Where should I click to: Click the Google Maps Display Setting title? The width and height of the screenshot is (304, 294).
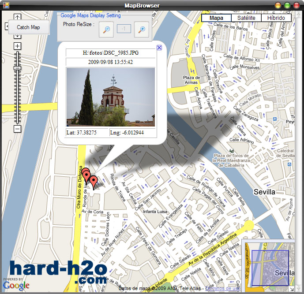coord(90,15)
